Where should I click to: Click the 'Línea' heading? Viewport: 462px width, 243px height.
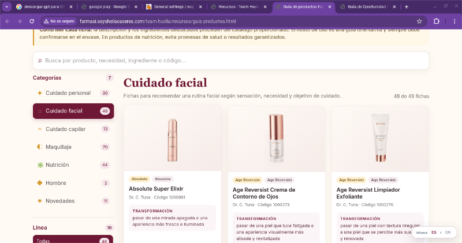40,227
